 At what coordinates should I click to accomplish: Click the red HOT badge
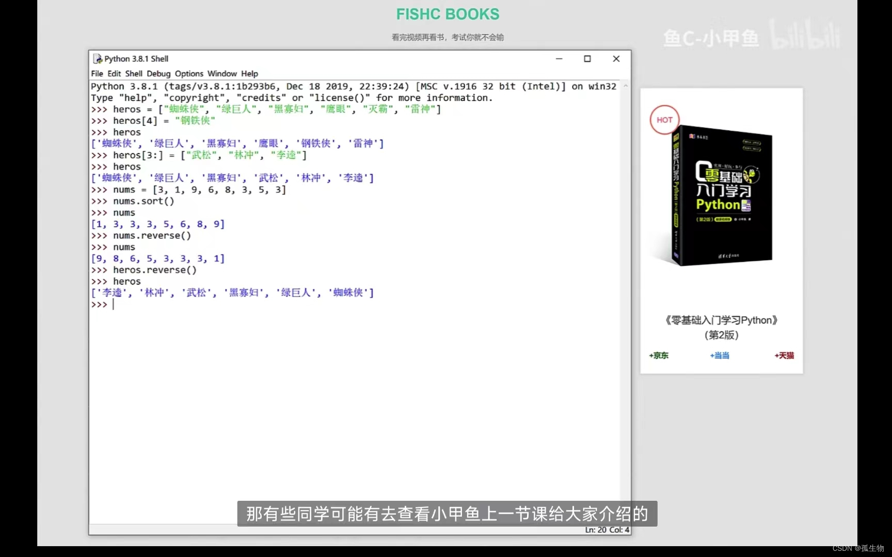click(664, 120)
